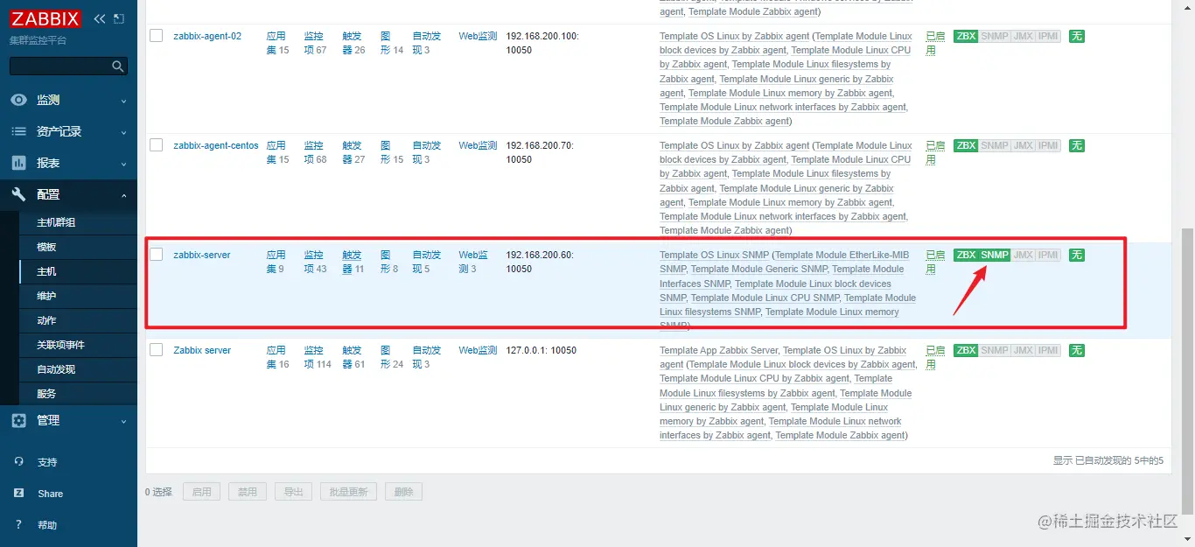Open Template OS Linux SNMP link
1195x547 pixels.
tap(714, 255)
